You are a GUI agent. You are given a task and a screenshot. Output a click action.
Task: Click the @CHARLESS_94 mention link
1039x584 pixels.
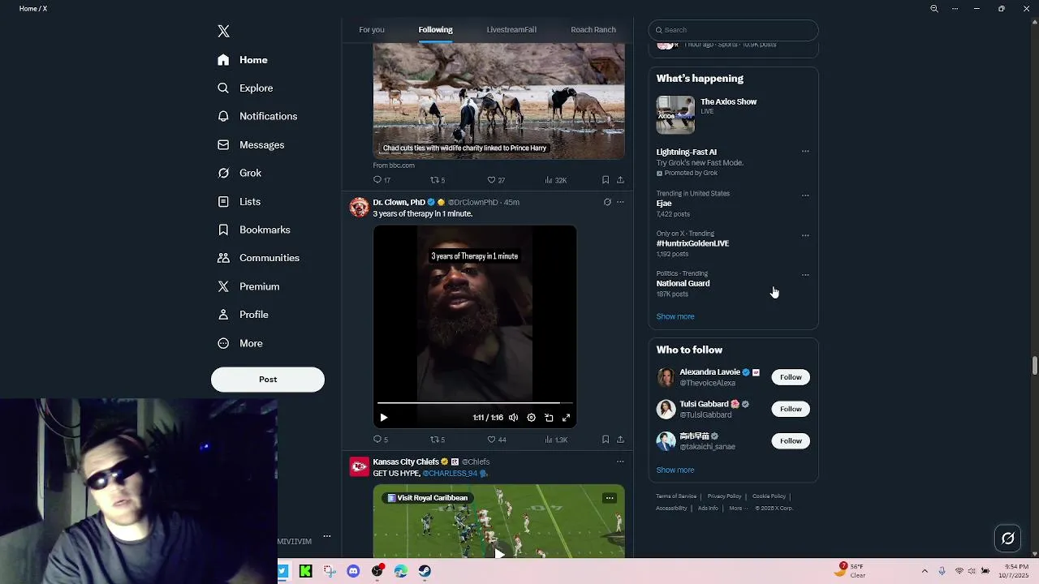tap(450, 474)
